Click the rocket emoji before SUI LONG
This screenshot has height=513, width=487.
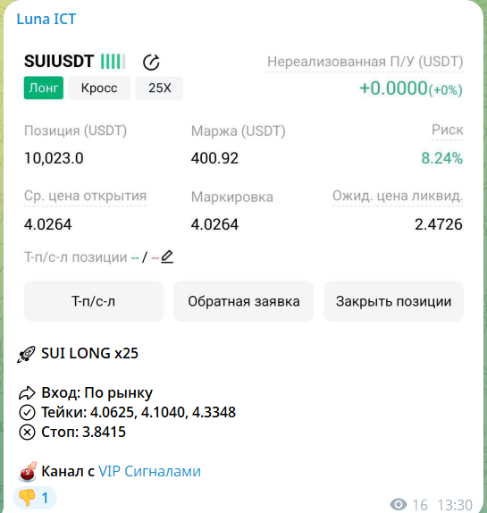(26, 354)
